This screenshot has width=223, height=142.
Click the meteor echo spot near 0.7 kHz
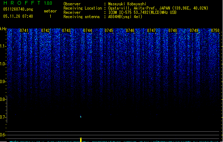80,117
